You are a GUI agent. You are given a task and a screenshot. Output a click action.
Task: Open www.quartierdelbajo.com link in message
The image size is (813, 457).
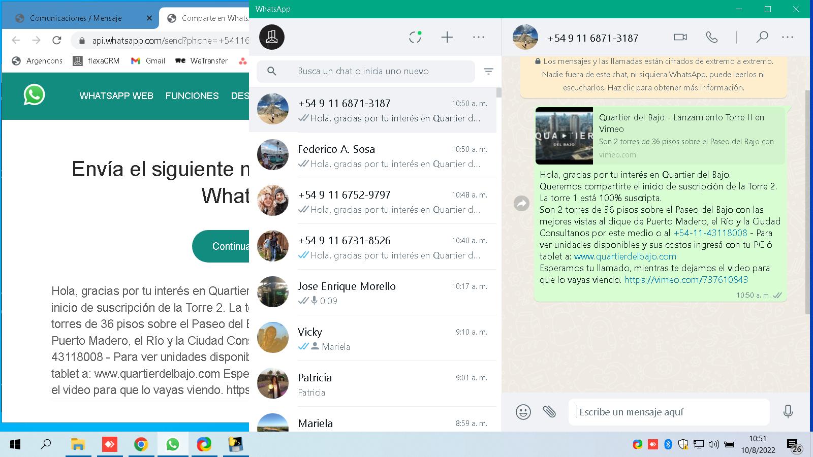625,256
